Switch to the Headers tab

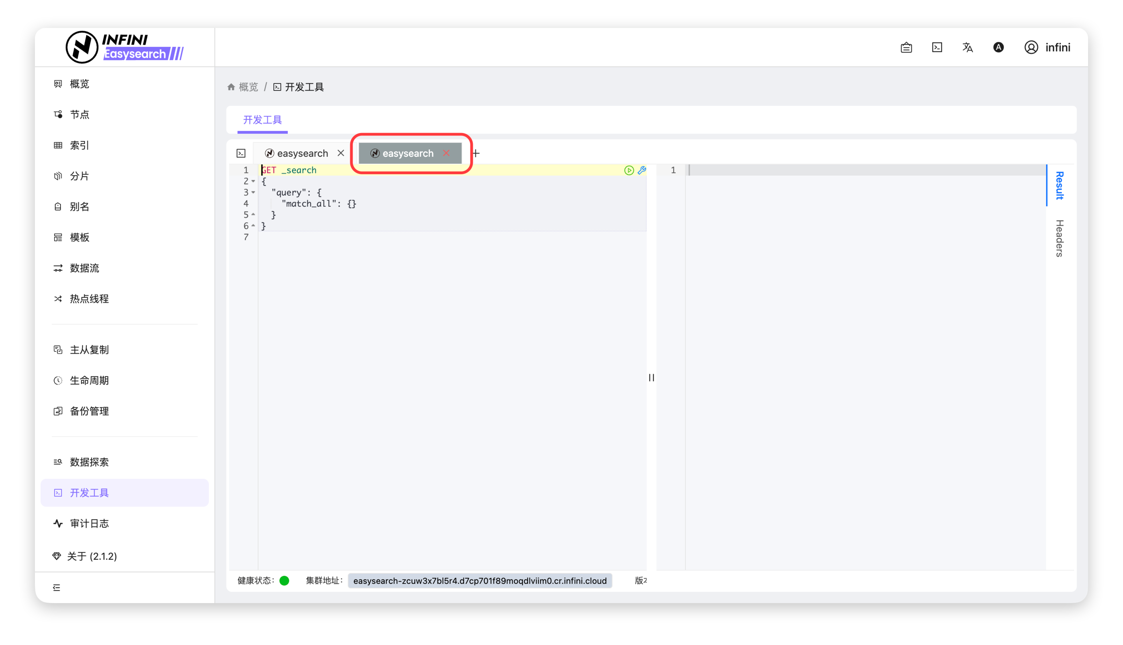[1059, 238]
